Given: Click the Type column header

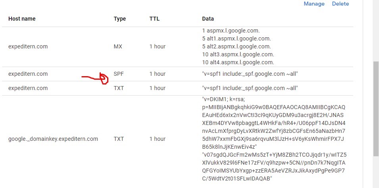Looking at the screenshot, I should click(119, 19).
